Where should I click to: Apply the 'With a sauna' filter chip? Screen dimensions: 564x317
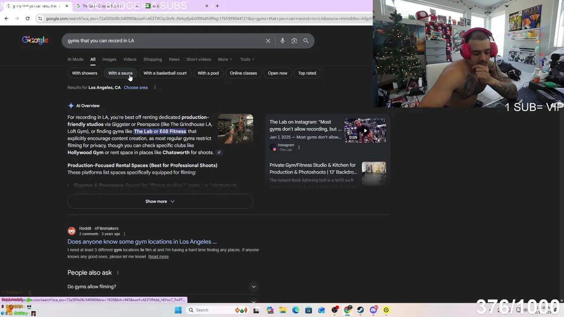(120, 73)
